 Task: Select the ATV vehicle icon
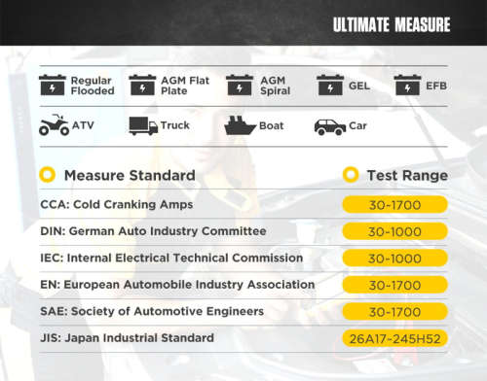(x=54, y=125)
